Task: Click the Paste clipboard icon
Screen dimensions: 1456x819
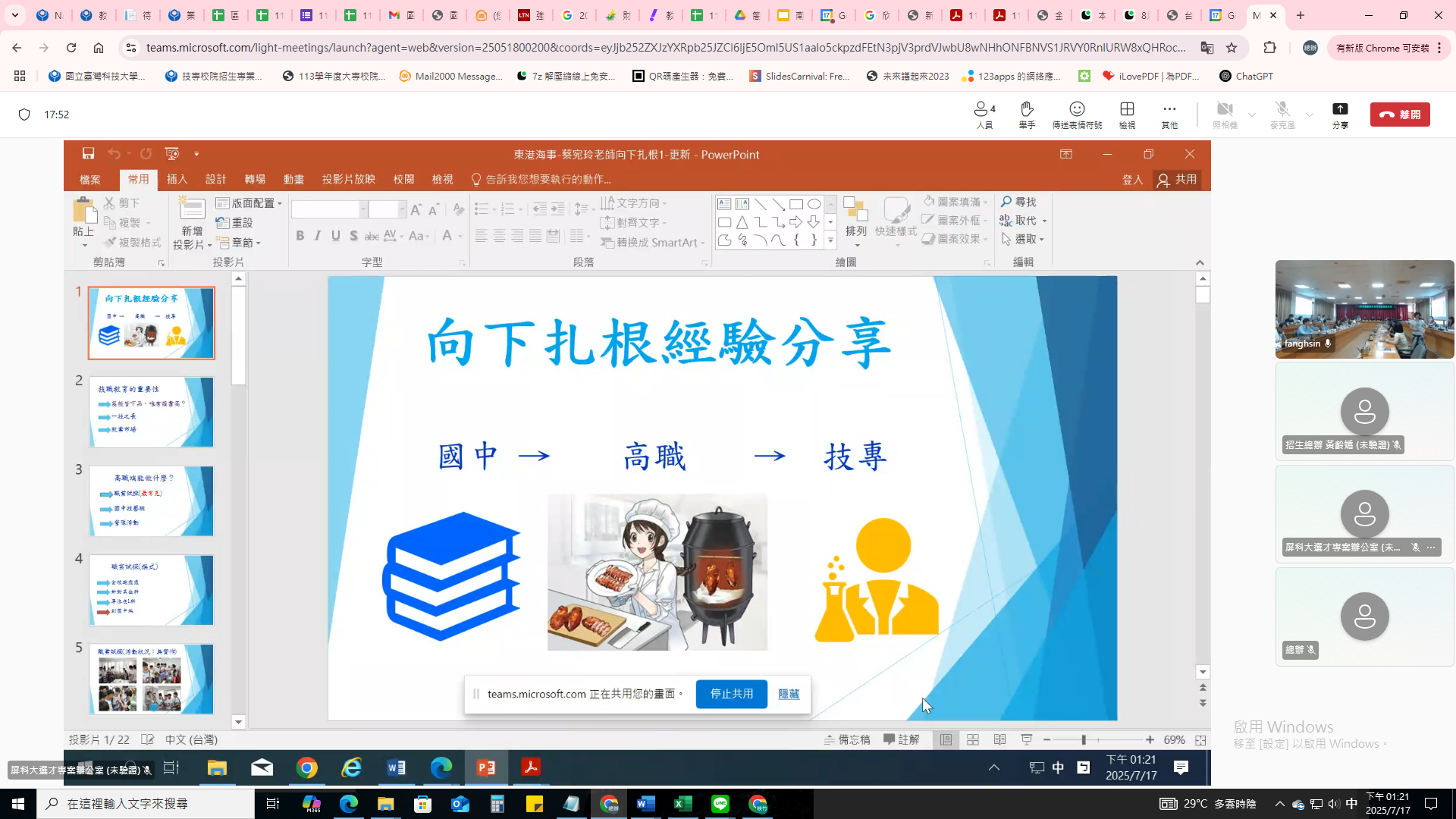Action: click(x=84, y=210)
